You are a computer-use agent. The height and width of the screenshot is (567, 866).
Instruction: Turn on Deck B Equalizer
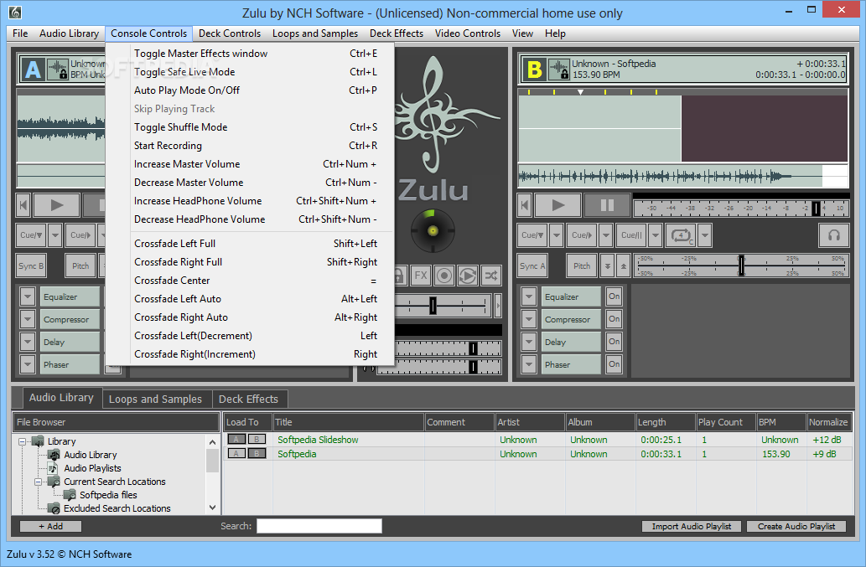click(614, 296)
